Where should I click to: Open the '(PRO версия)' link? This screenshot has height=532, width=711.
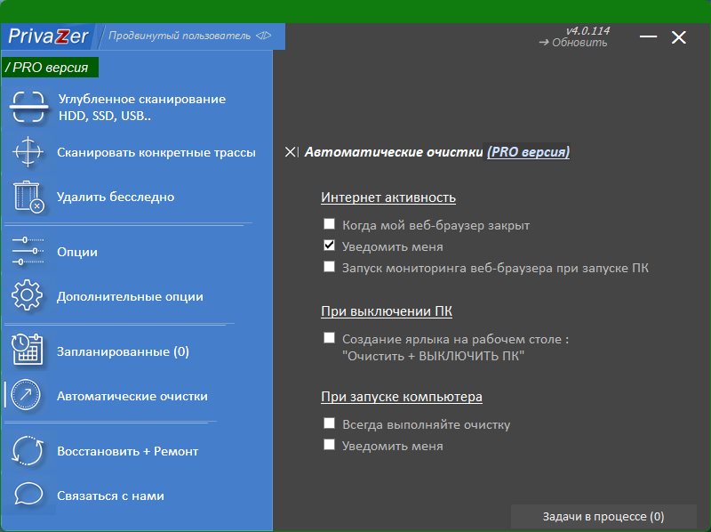coord(528,152)
